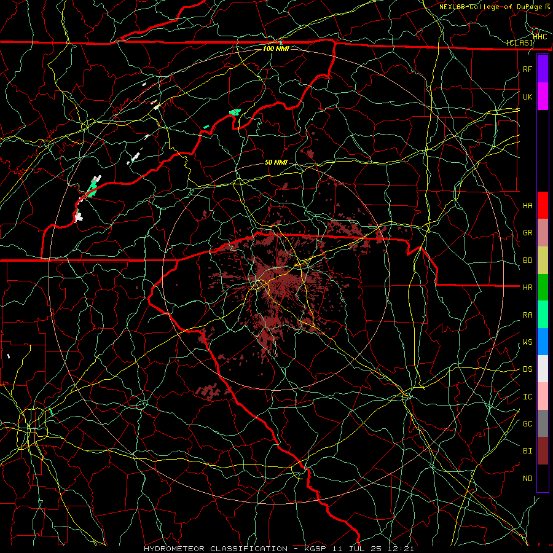Click the GC legend label
The image size is (553, 553).
[x=527, y=423]
